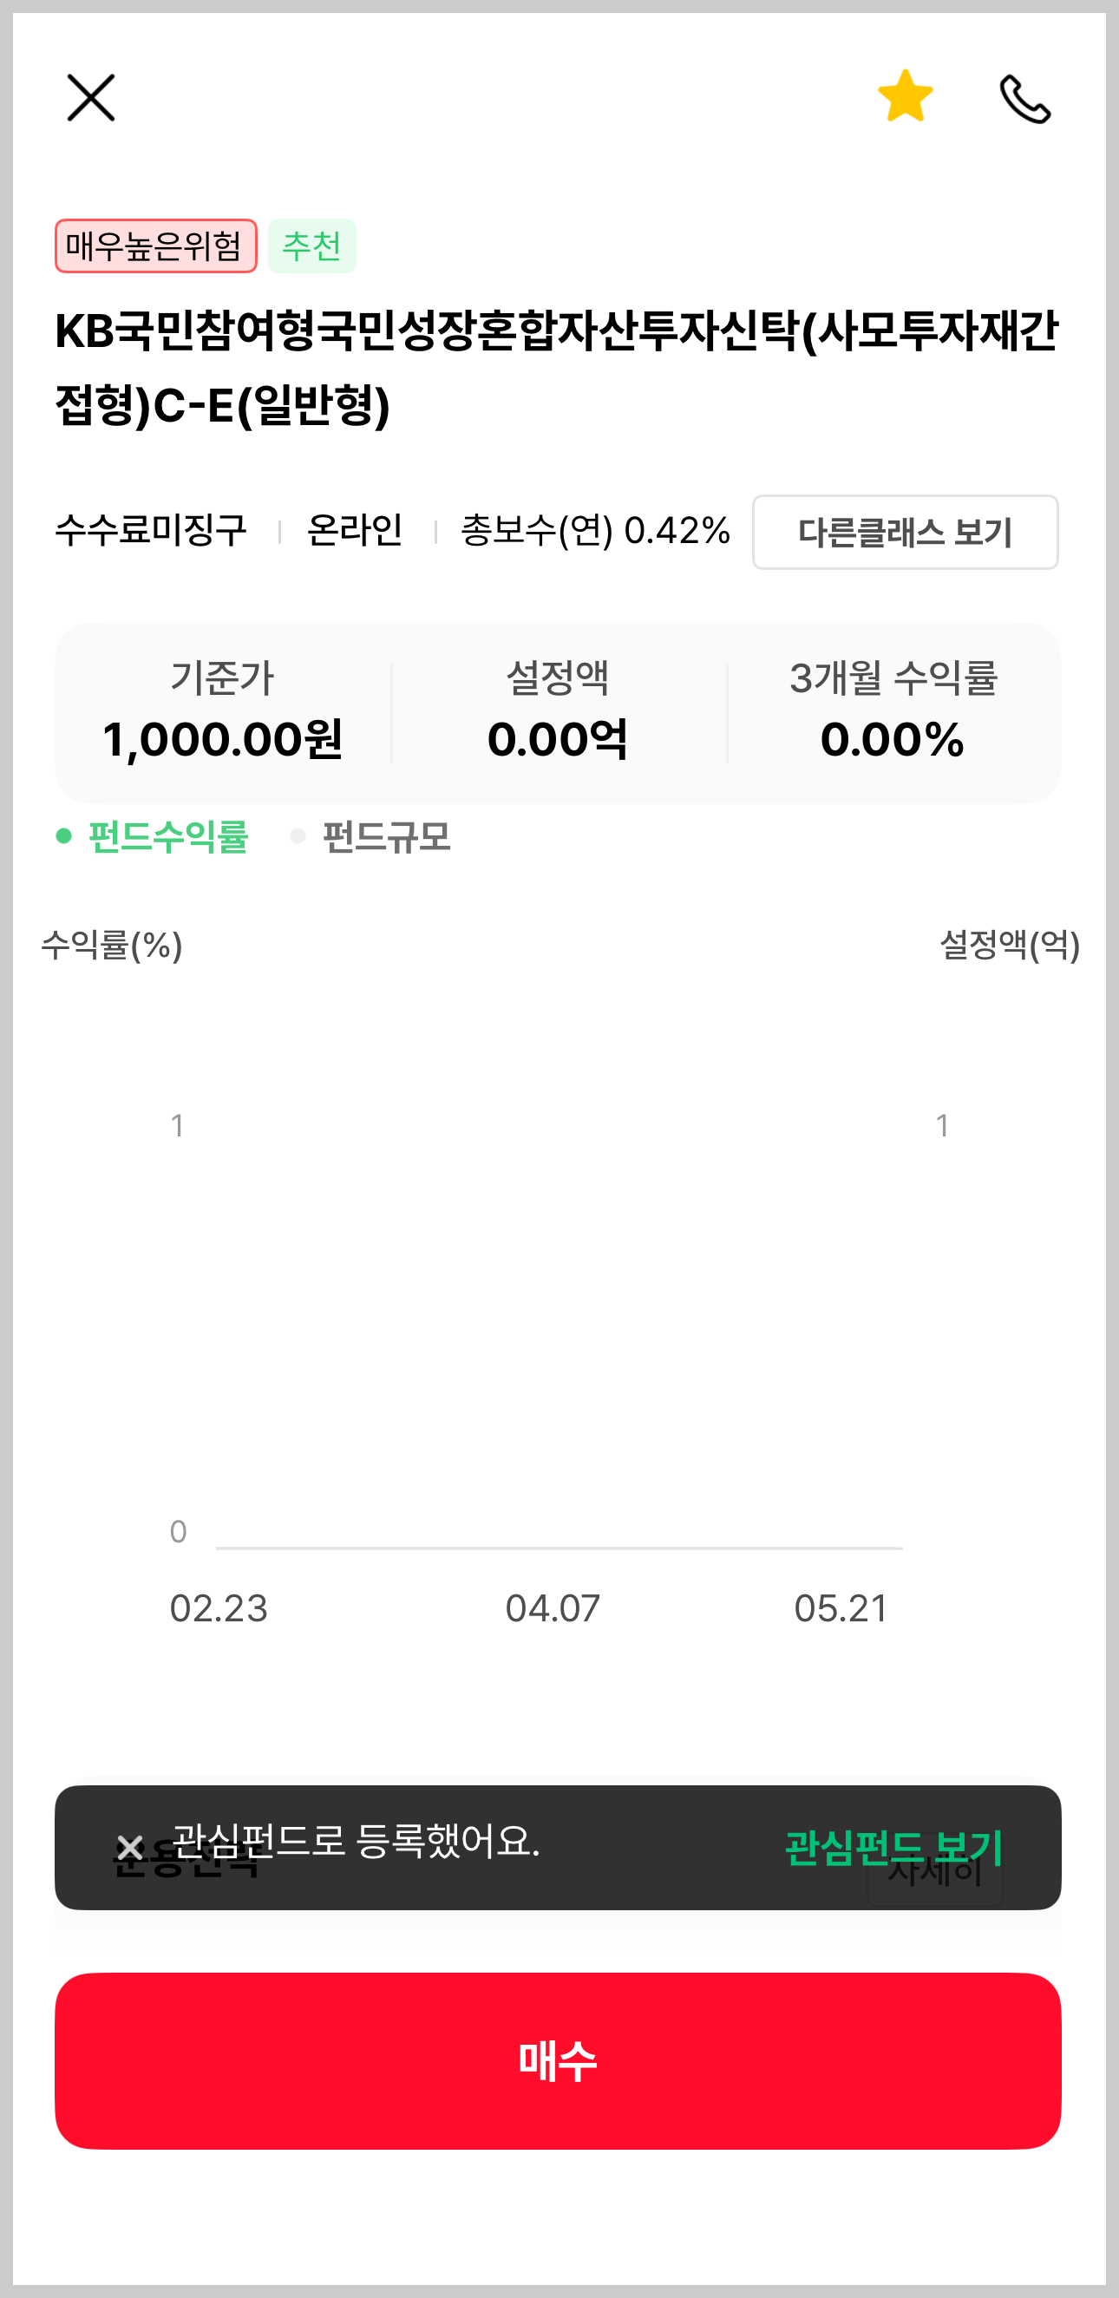This screenshot has height=2298, width=1119.
Task: Click the red 매수 button
Action: pos(558,2060)
